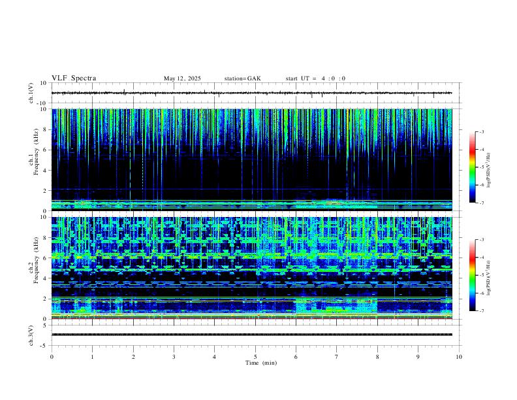This screenshot has height=400, width=517.
Task: Click time axis tick label "5"
Action: pyautogui.click(x=255, y=357)
